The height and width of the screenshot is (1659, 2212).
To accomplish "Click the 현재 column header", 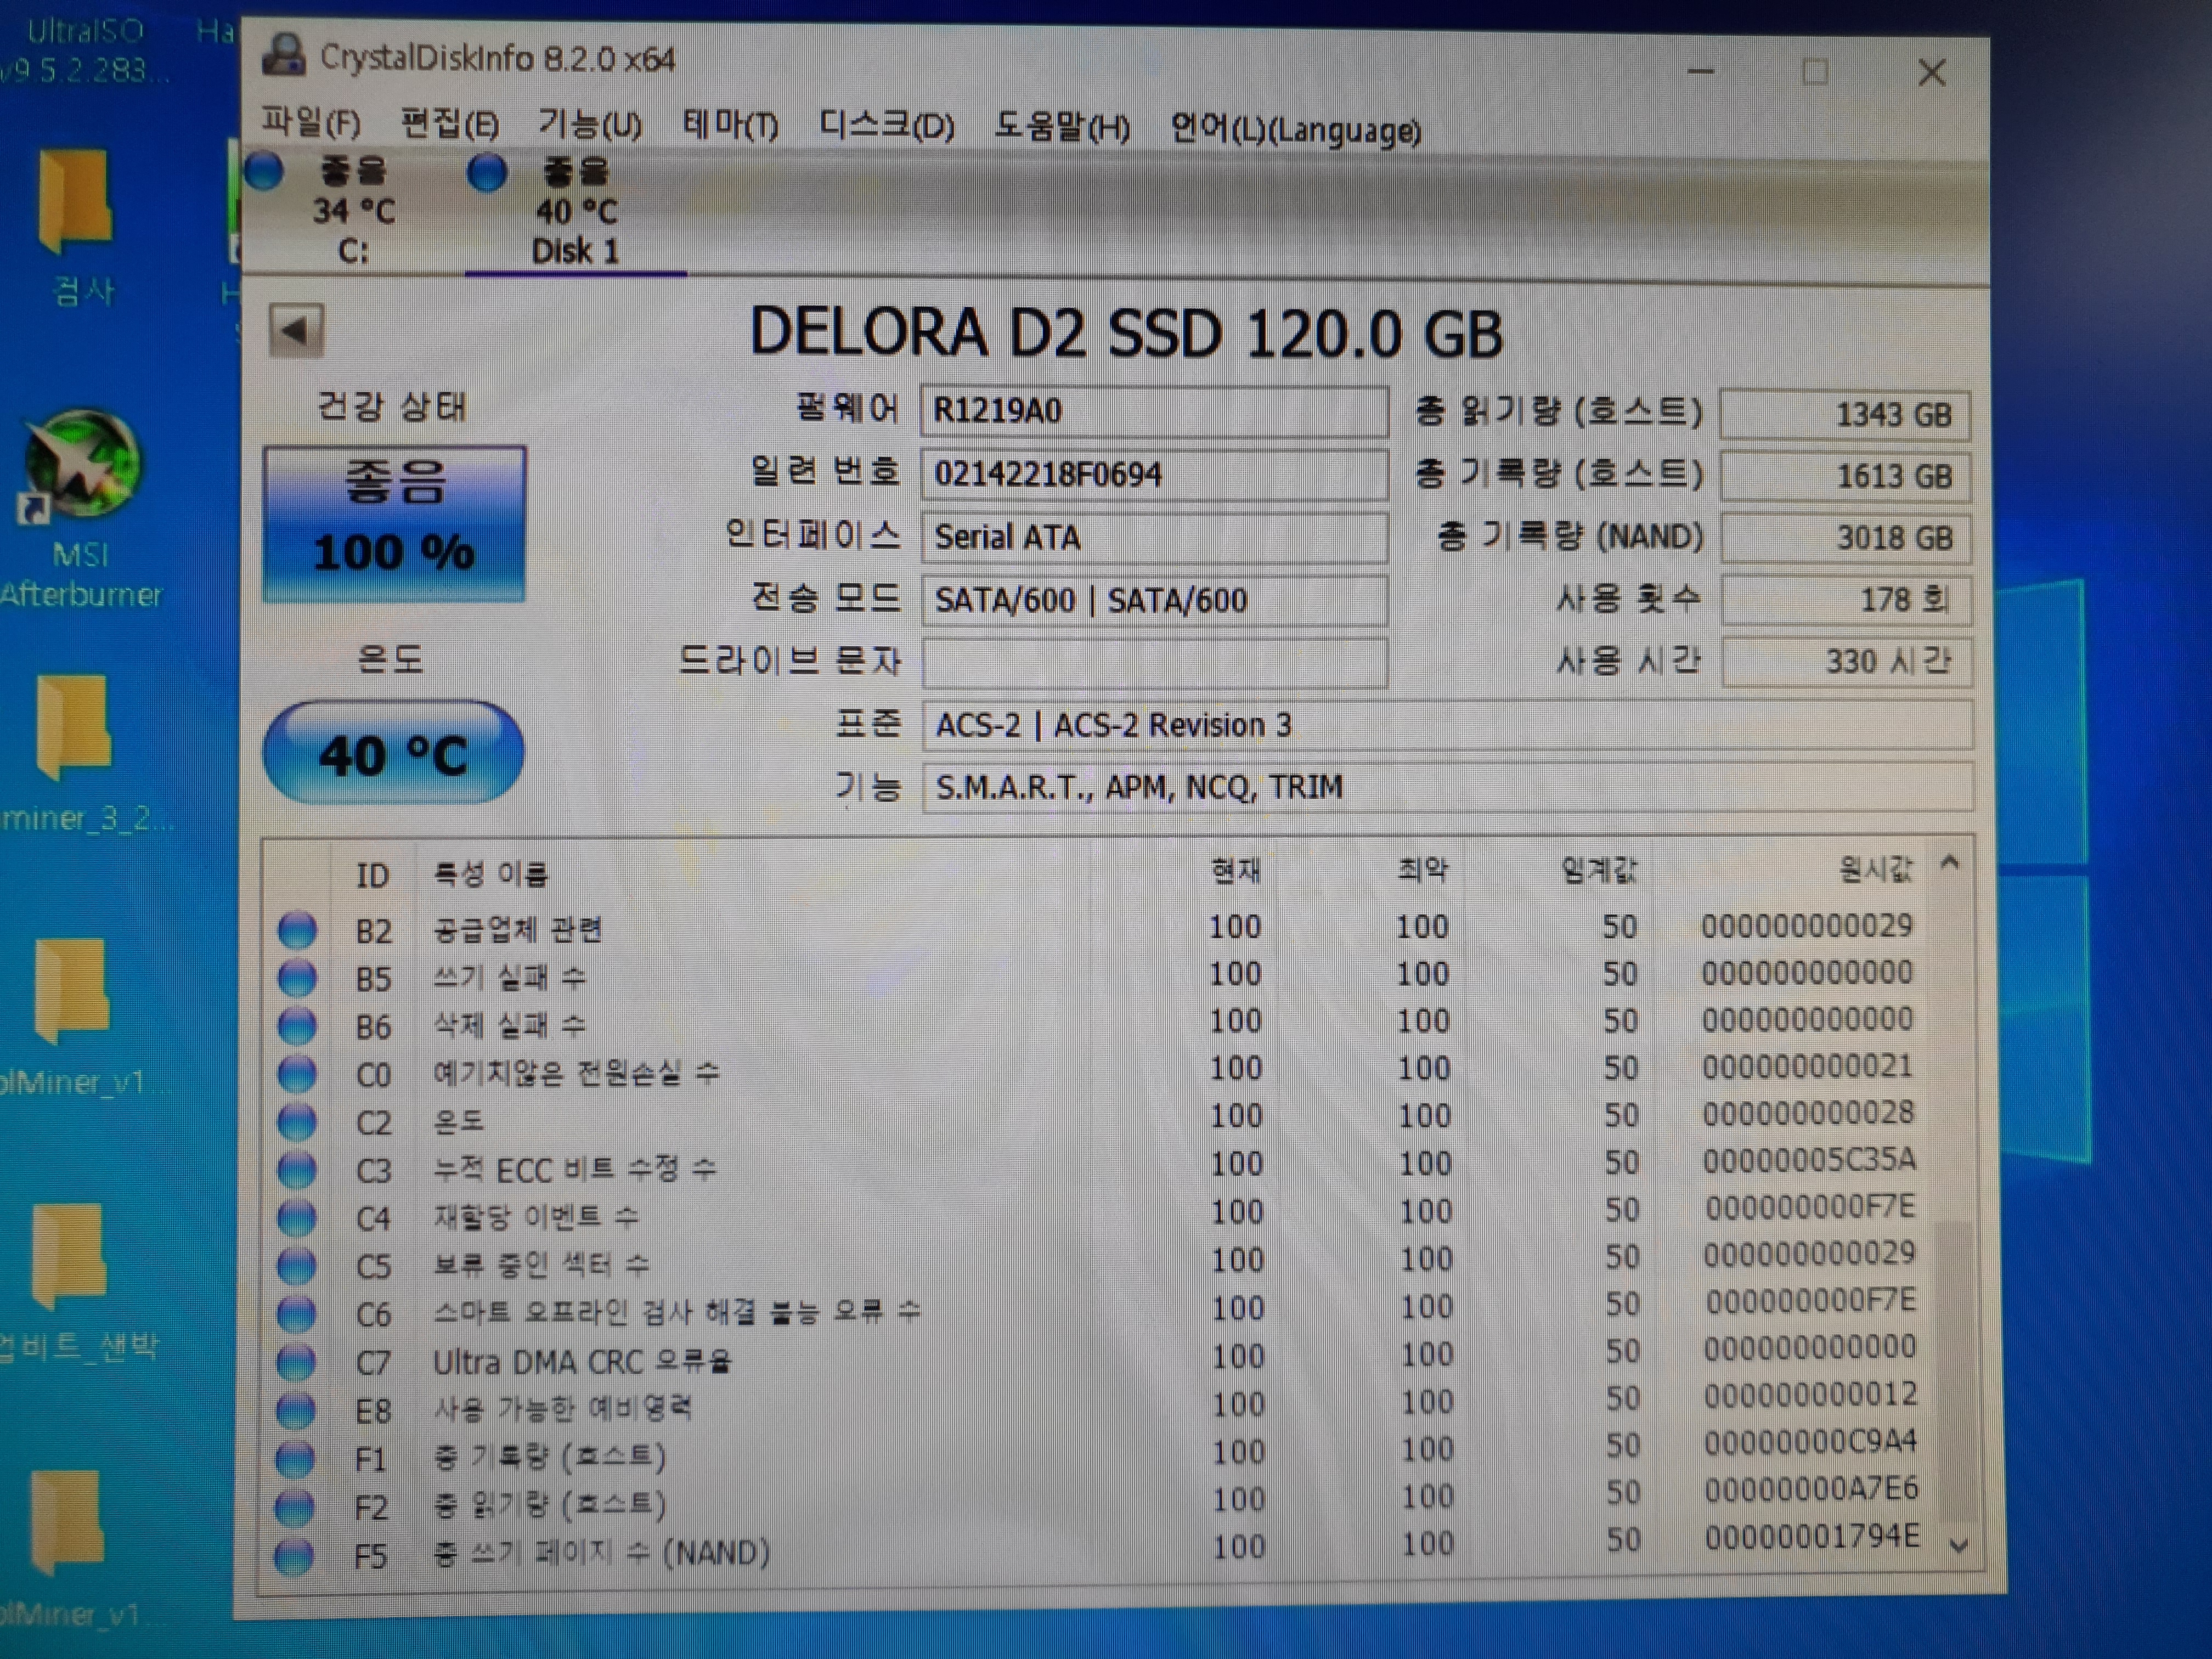I will coord(1236,871).
